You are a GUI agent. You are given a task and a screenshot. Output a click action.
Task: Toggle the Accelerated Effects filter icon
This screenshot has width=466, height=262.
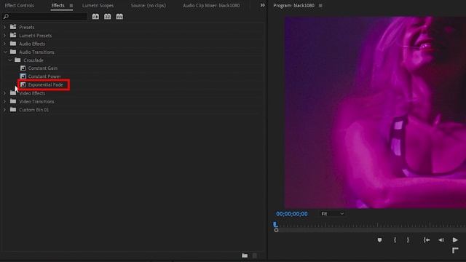95,17
